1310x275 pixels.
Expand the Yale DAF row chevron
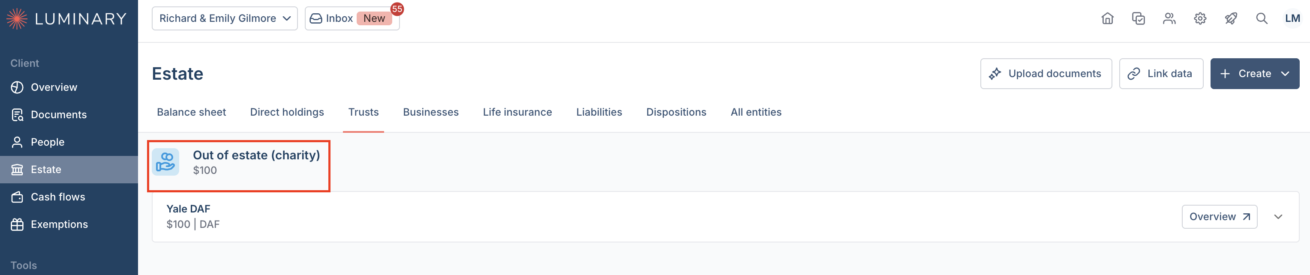point(1278,217)
